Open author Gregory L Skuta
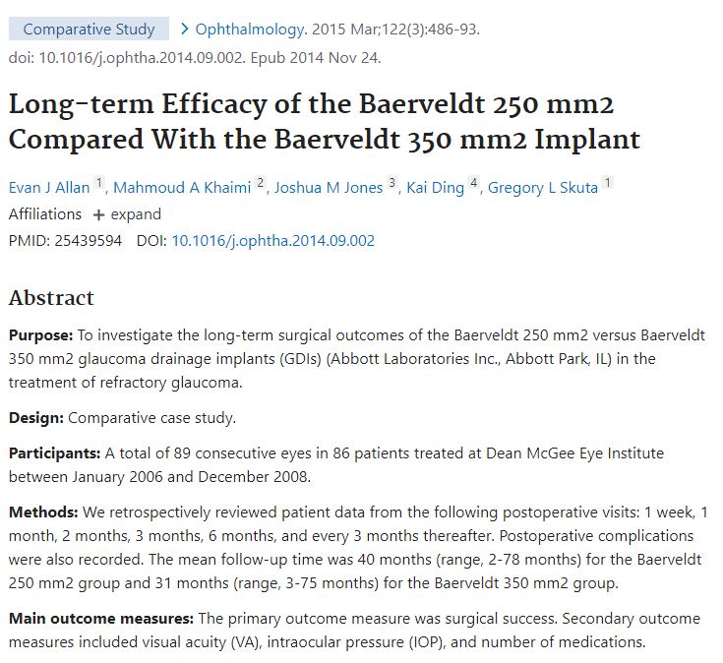 (x=543, y=188)
